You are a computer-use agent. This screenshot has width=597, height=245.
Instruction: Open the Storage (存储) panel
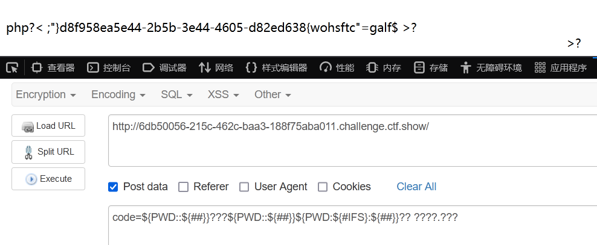point(430,68)
